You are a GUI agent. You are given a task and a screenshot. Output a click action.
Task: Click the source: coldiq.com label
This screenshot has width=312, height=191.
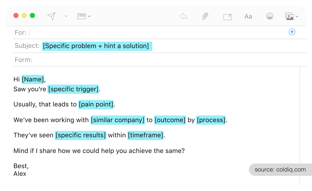tap(280, 170)
